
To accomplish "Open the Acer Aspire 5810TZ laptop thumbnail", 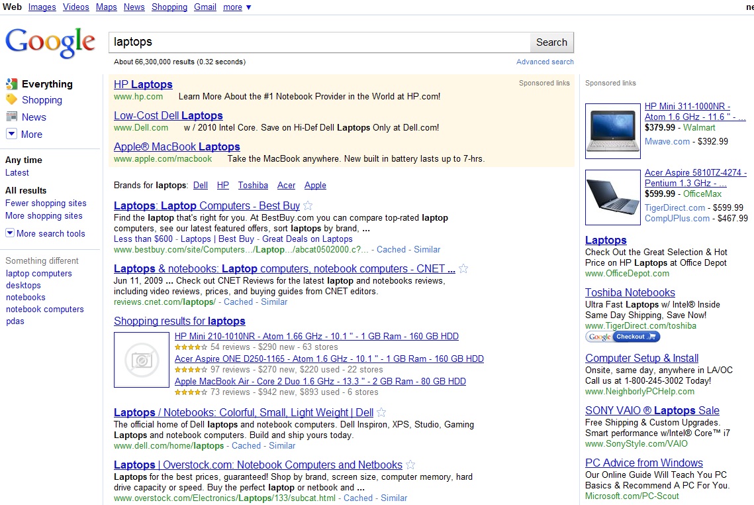I will coord(612,197).
